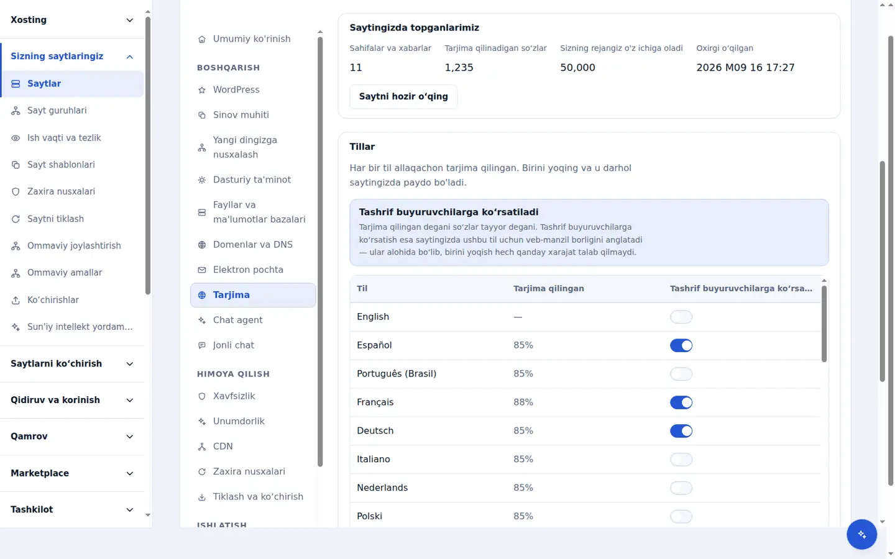Image resolution: width=895 pixels, height=559 pixels.
Task: Expand the Xosting section chevron
Action: coord(130,20)
